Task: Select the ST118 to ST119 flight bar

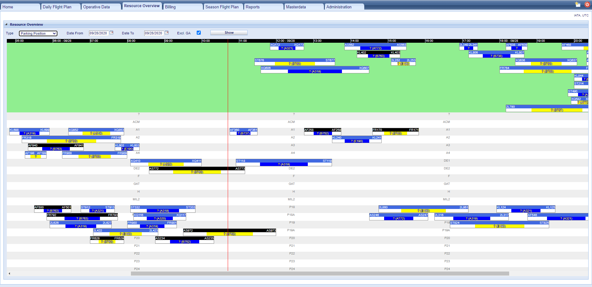Action: pyautogui.click(x=284, y=163)
